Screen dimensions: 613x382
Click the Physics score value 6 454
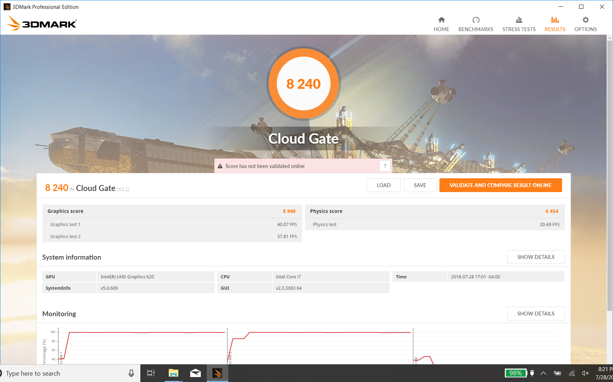coord(552,211)
